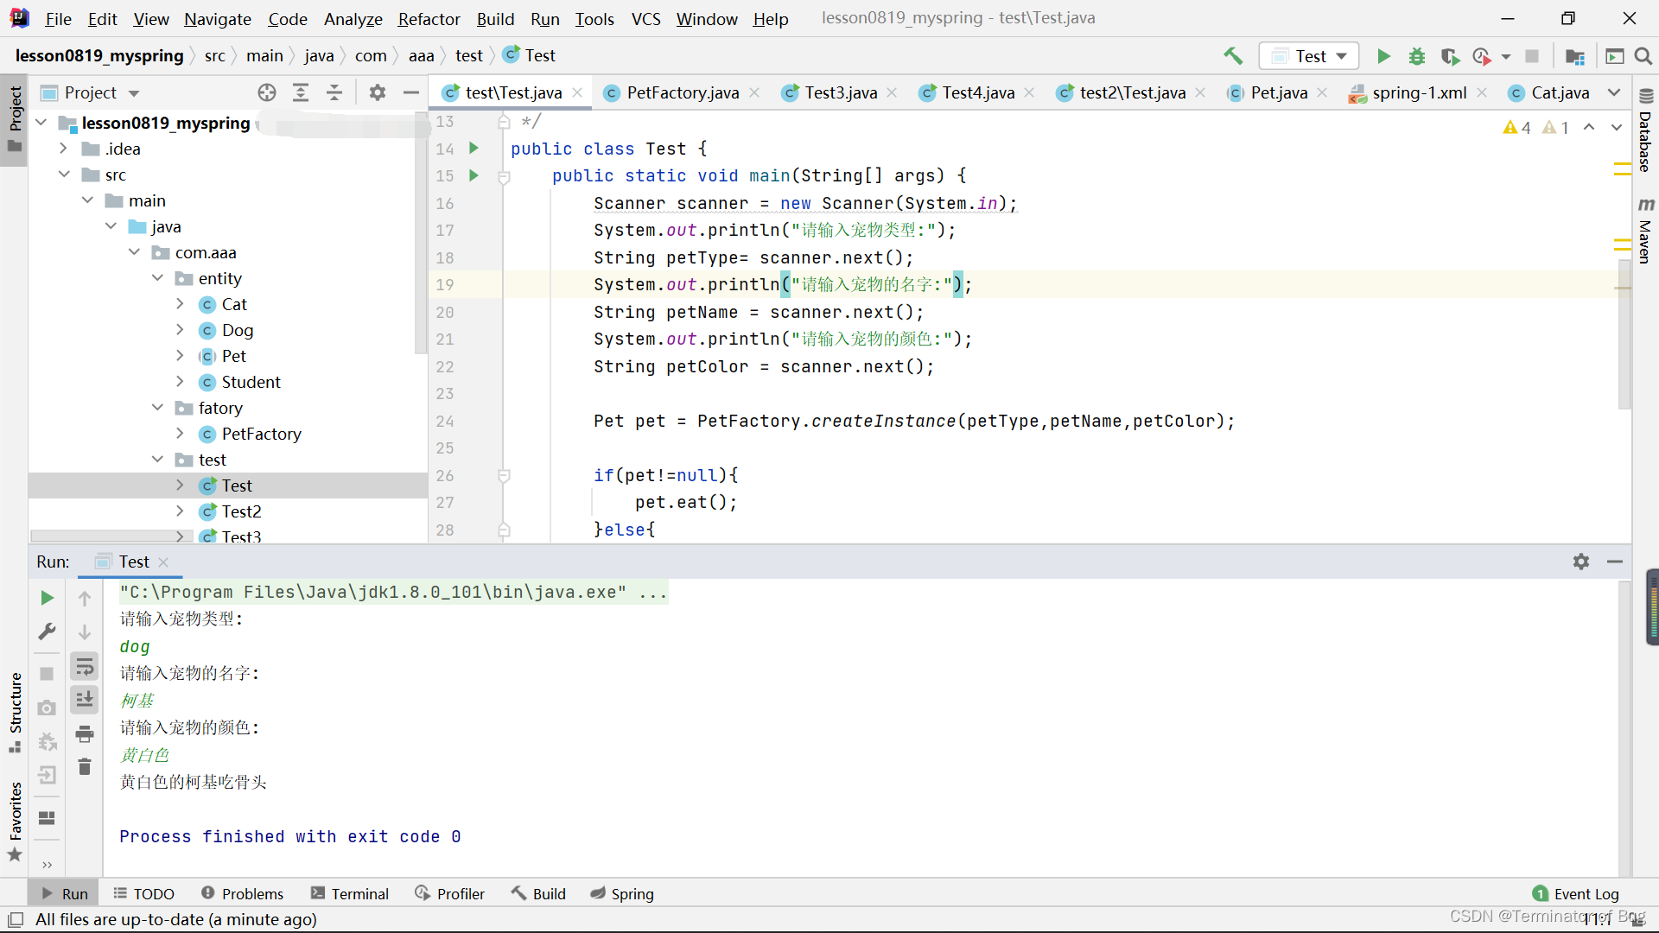Viewport: 1659px width, 933px height.
Task: Open the Refactor menu
Action: coord(429,19)
